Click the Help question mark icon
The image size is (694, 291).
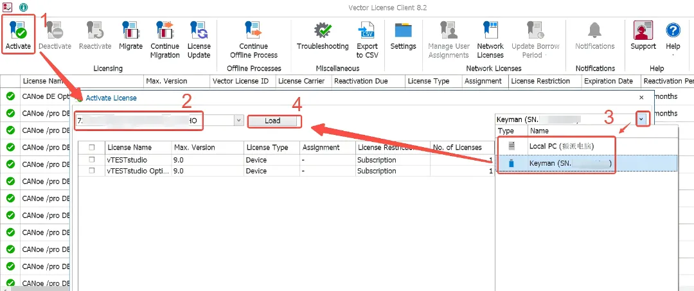[x=673, y=31]
